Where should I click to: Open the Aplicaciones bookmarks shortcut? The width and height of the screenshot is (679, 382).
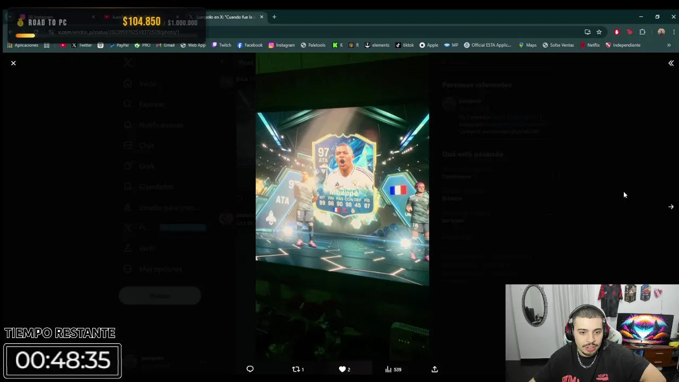[x=22, y=45]
